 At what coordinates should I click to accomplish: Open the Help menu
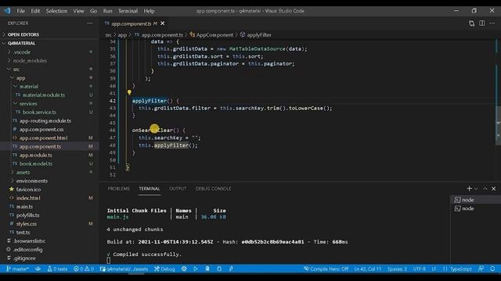point(149,11)
